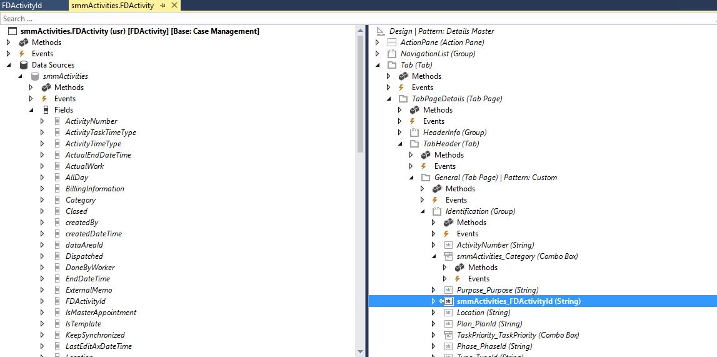
Task: Expand the ActionPane (Action Pane) node
Action: click(x=377, y=43)
